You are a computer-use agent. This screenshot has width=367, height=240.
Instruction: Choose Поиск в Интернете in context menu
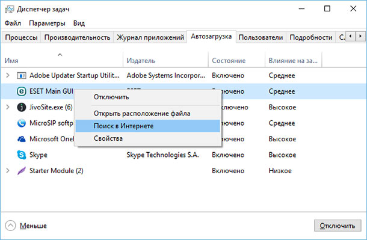point(147,126)
